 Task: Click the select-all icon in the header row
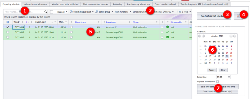(x=8, y=22)
